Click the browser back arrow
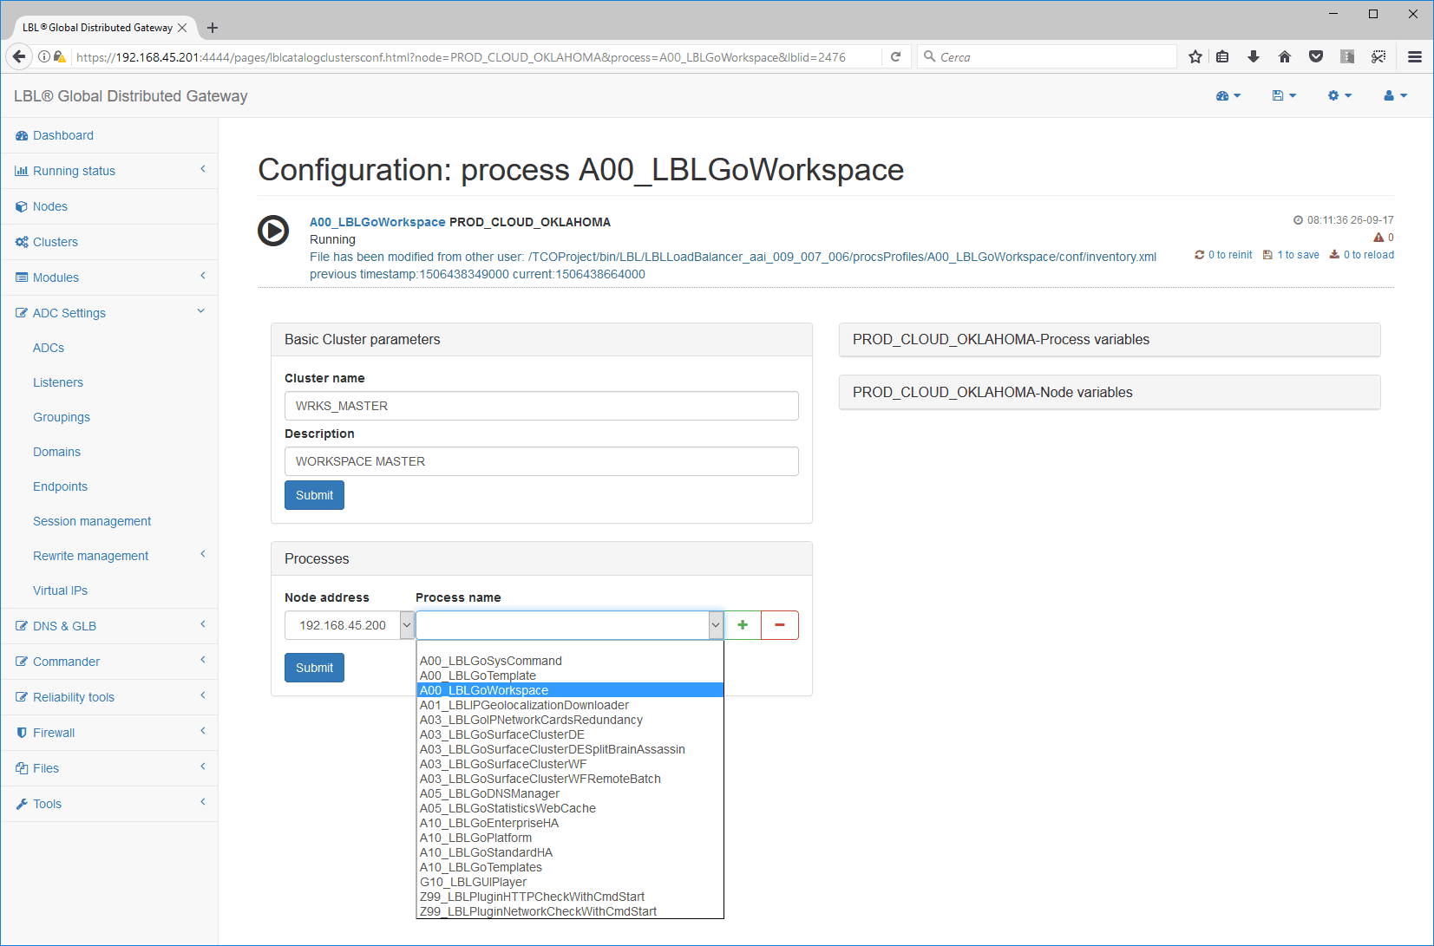The height and width of the screenshot is (946, 1434). click(19, 56)
